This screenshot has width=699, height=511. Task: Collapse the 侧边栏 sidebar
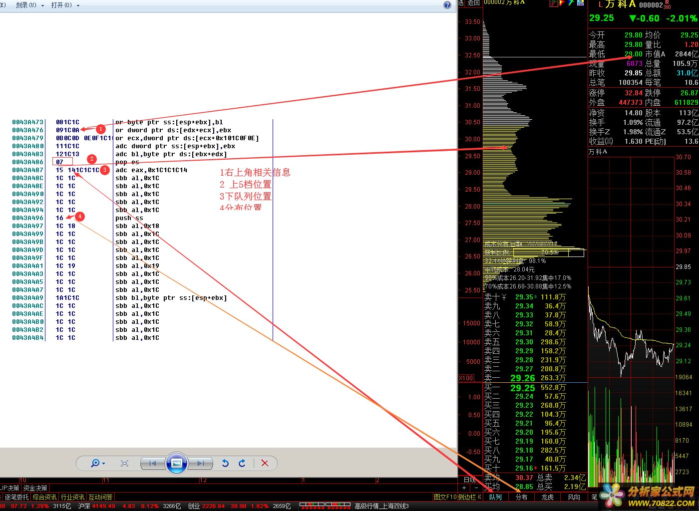coord(470,497)
